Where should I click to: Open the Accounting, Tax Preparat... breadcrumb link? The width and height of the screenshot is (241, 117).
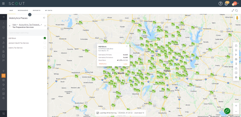pos(30,25)
